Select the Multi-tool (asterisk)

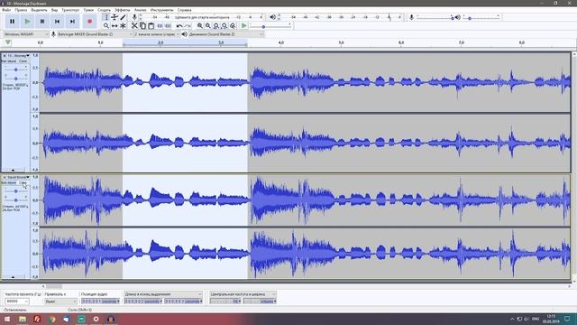tap(123, 26)
